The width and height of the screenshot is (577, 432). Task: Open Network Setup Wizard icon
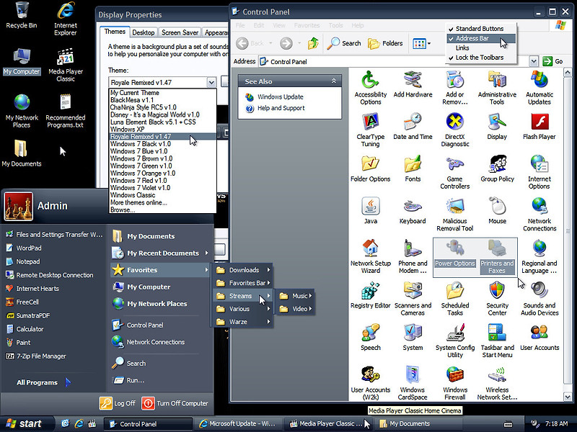click(x=370, y=256)
